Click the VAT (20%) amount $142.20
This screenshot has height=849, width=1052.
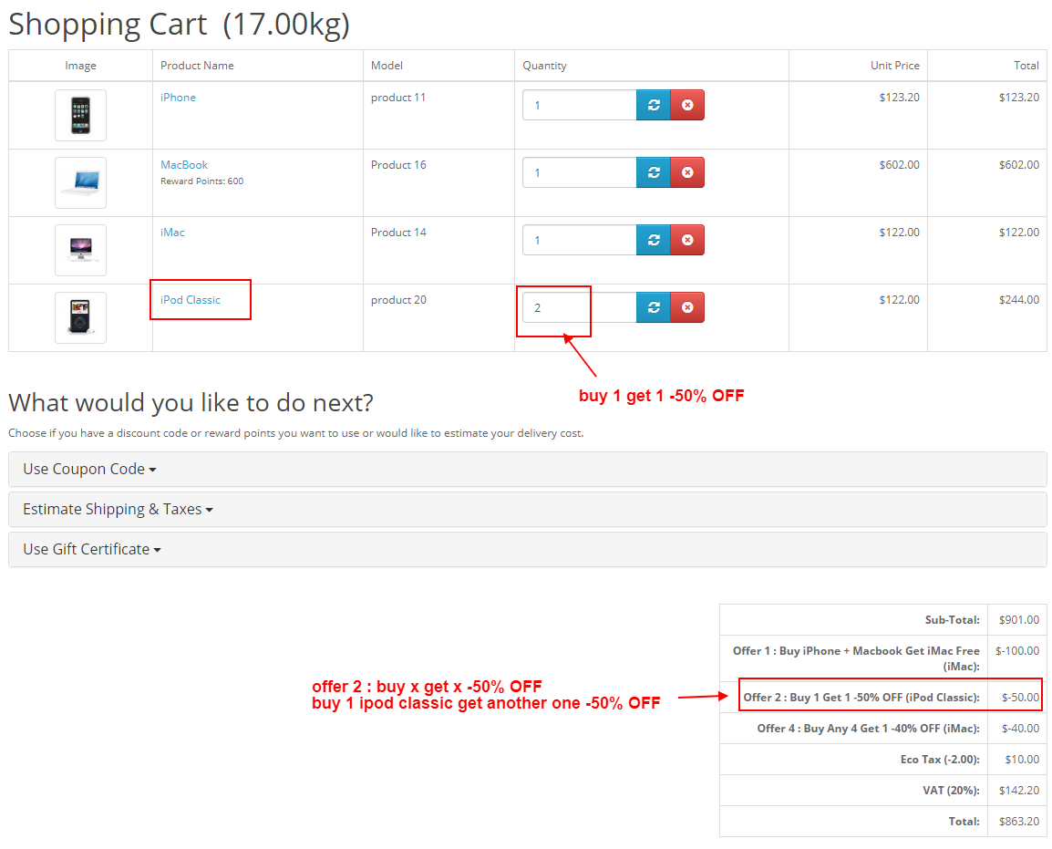[1018, 791]
